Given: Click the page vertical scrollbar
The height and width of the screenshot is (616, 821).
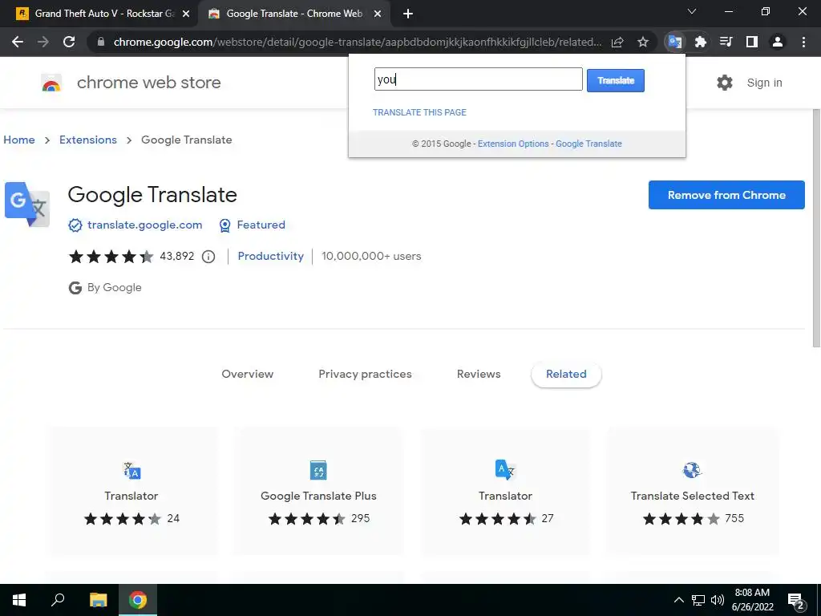Looking at the screenshot, I should [x=815, y=228].
